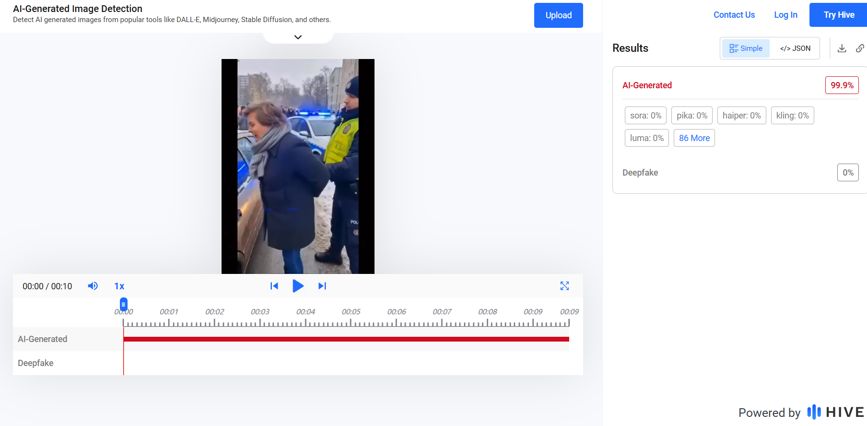Click the AI-Generated result label
The image size is (867, 426).
(647, 85)
